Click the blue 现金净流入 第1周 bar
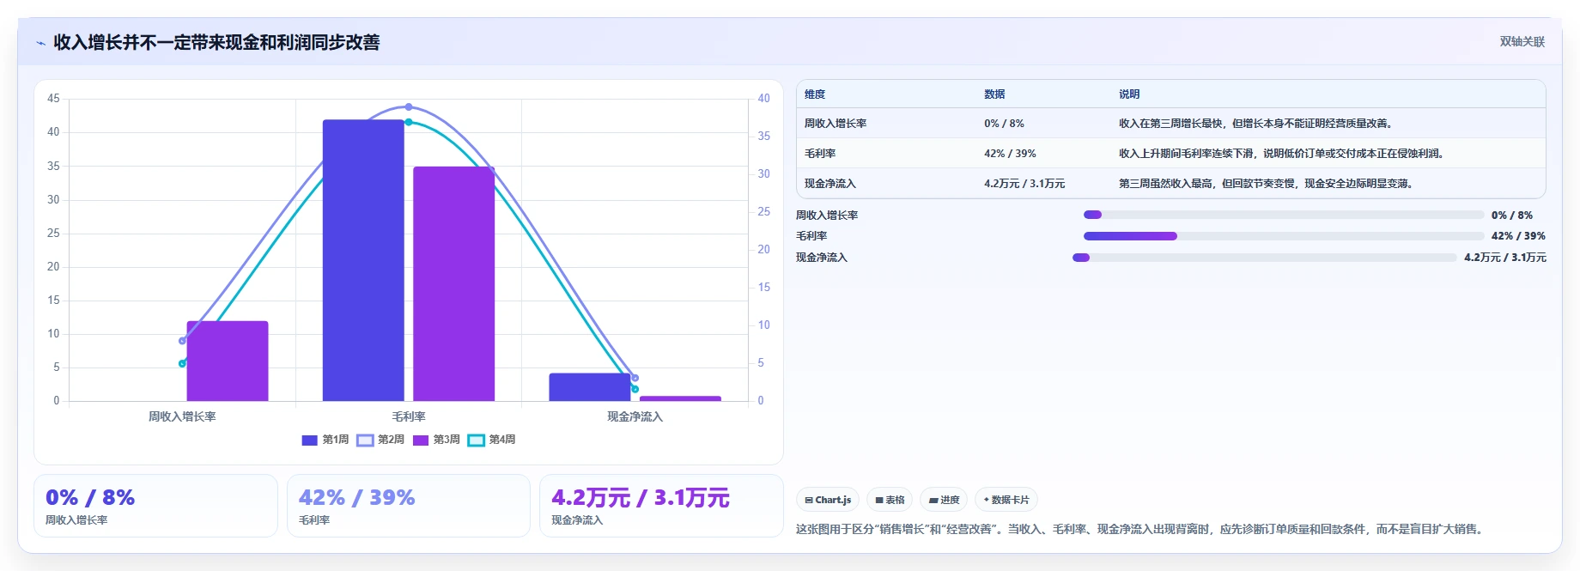Viewport: 1580px width, 571px height. click(590, 387)
